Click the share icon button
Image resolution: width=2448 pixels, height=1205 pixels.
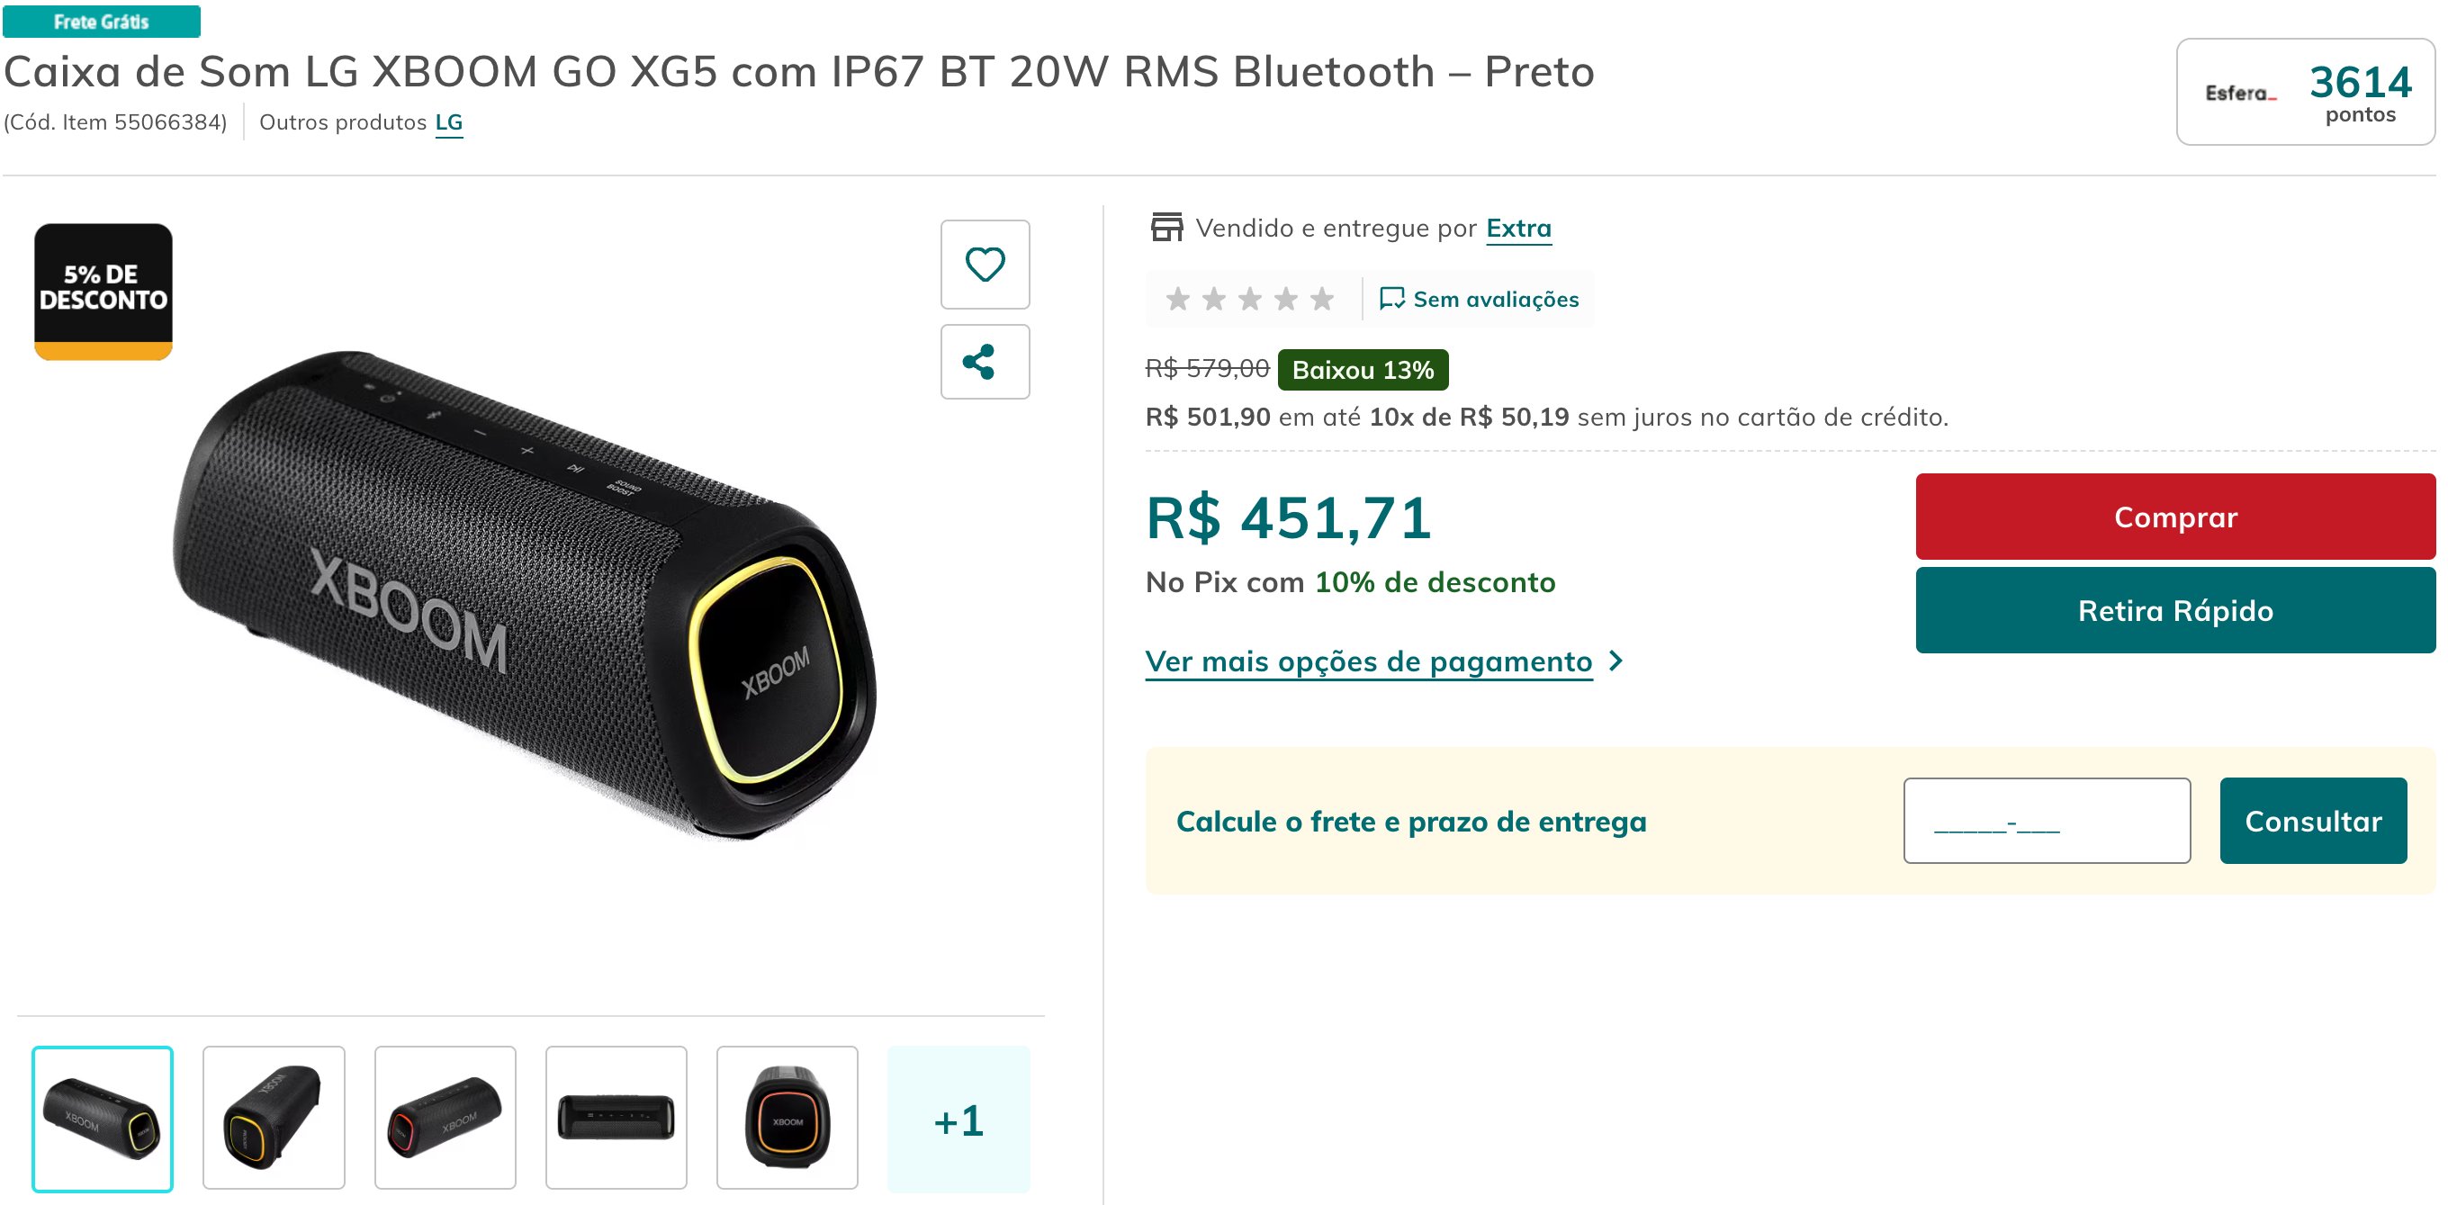tap(985, 362)
